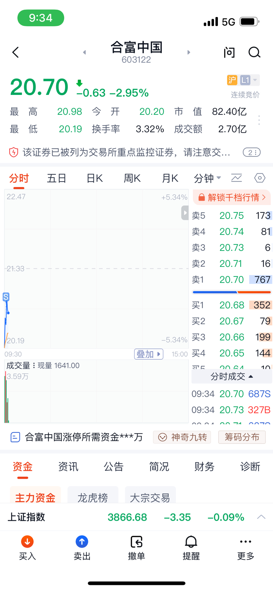Select the 主力资金 sub-tab
This screenshot has width=273, height=591.
(35, 495)
